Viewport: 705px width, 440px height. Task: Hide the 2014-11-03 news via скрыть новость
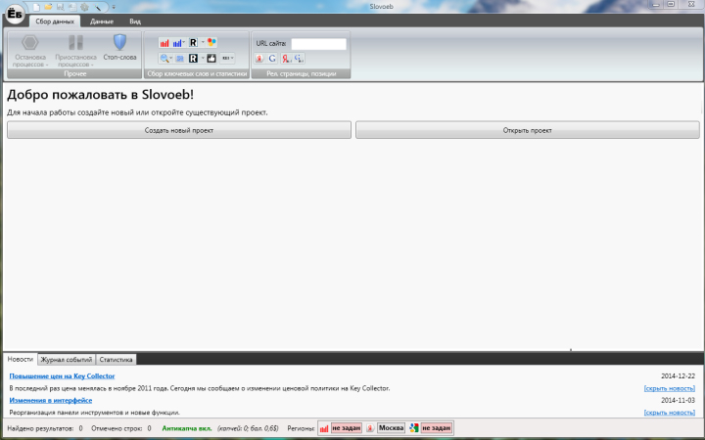(x=670, y=413)
